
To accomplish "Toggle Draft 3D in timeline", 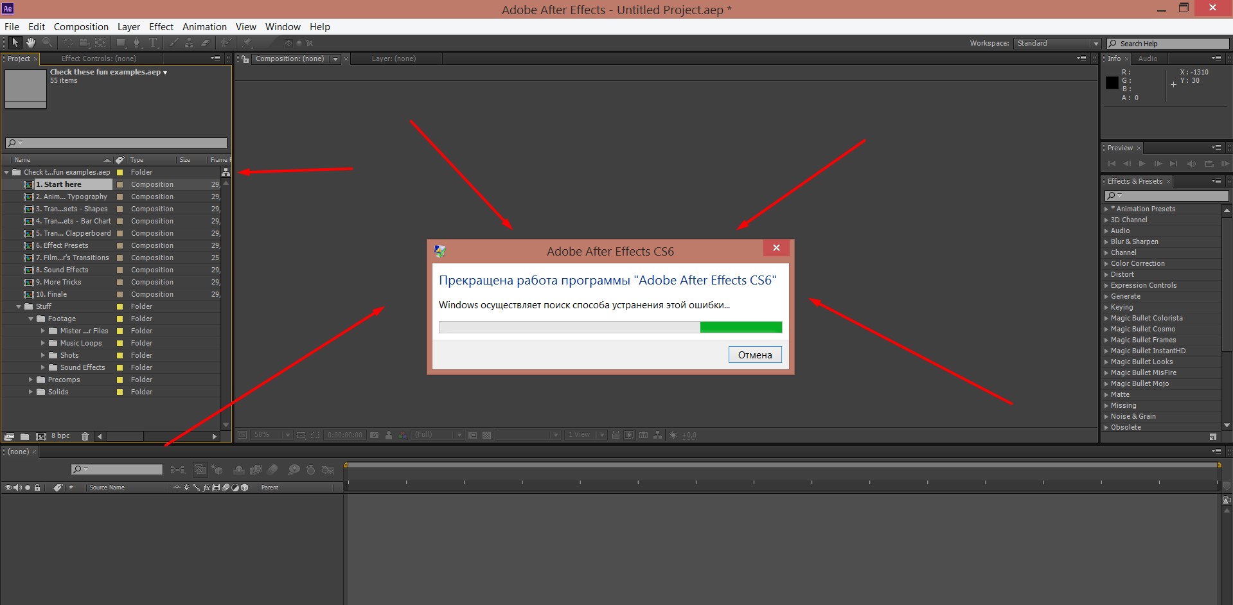I will tap(217, 470).
